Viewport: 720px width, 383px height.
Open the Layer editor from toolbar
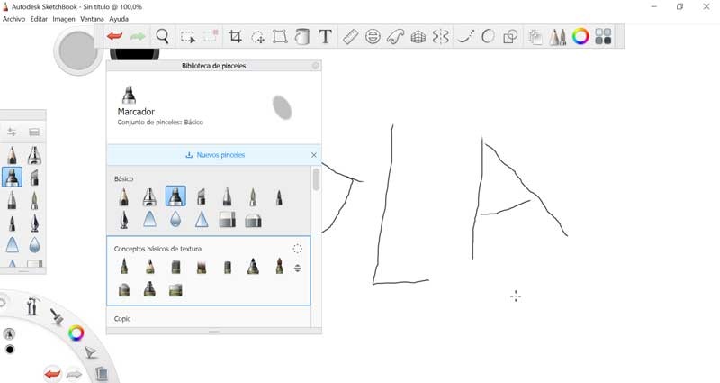[x=535, y=37]
